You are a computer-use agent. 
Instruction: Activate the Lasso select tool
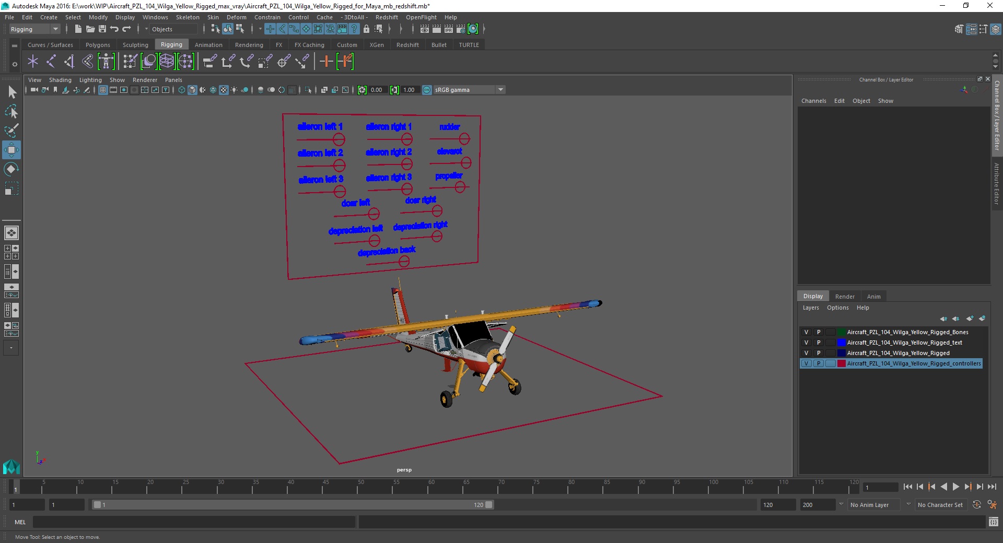[11, 111]
